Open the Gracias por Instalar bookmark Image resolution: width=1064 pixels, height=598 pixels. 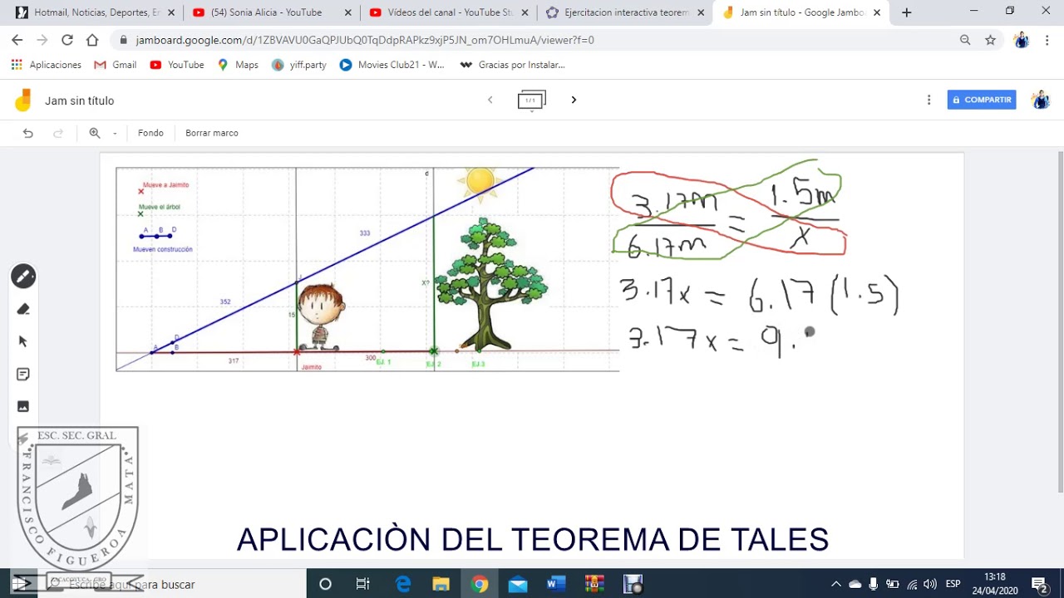512,65
